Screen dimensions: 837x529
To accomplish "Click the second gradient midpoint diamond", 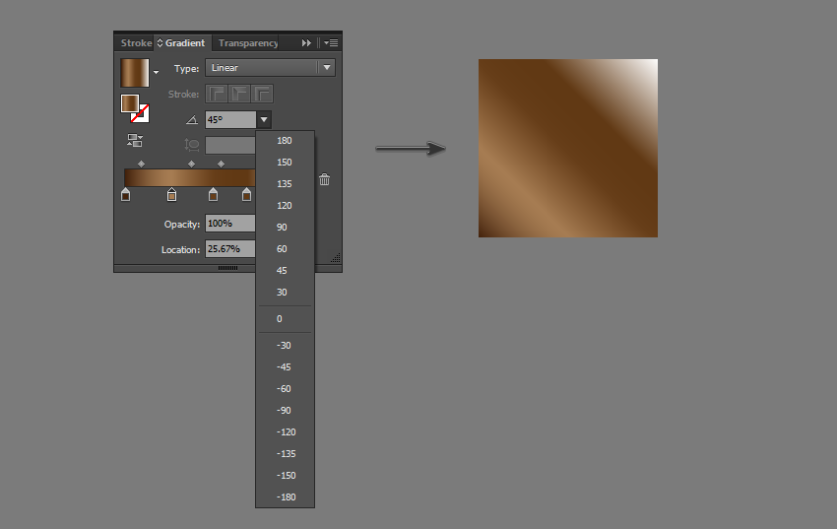I will 191,164.
